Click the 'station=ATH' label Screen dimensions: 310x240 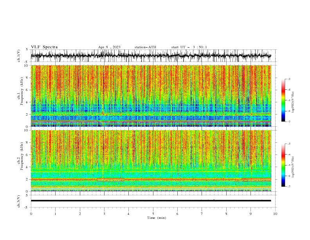pos(145,47)
